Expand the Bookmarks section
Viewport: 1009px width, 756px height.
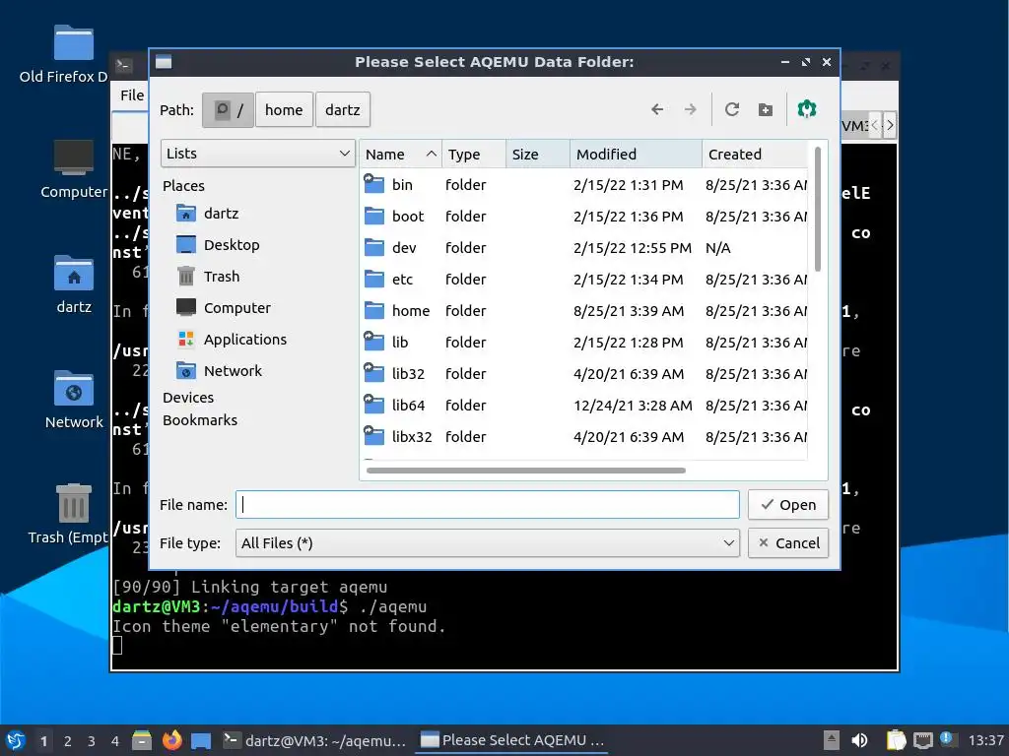pos(199,420)
